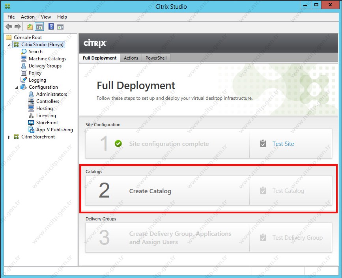Click the Administrators icon

click(x=31, y=94)
